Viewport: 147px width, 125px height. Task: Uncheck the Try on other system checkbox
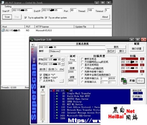[x=46, y=18]
